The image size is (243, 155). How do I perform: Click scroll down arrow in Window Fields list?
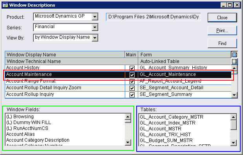tap(128, 142)
